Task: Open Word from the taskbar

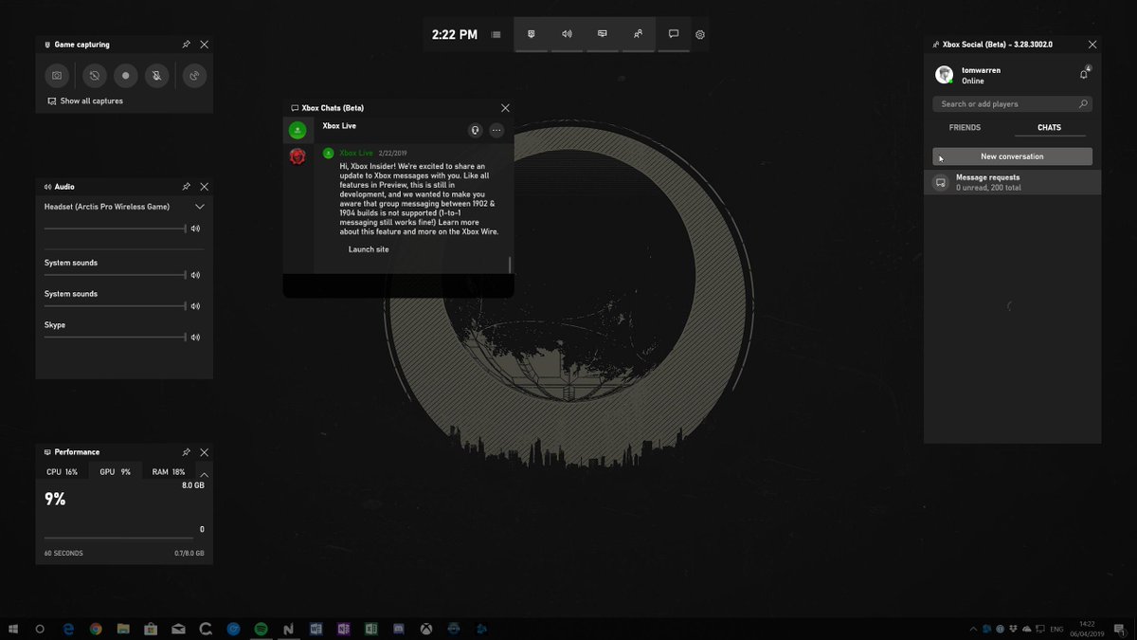Action: pyautogui.click(x=316, y=629)
